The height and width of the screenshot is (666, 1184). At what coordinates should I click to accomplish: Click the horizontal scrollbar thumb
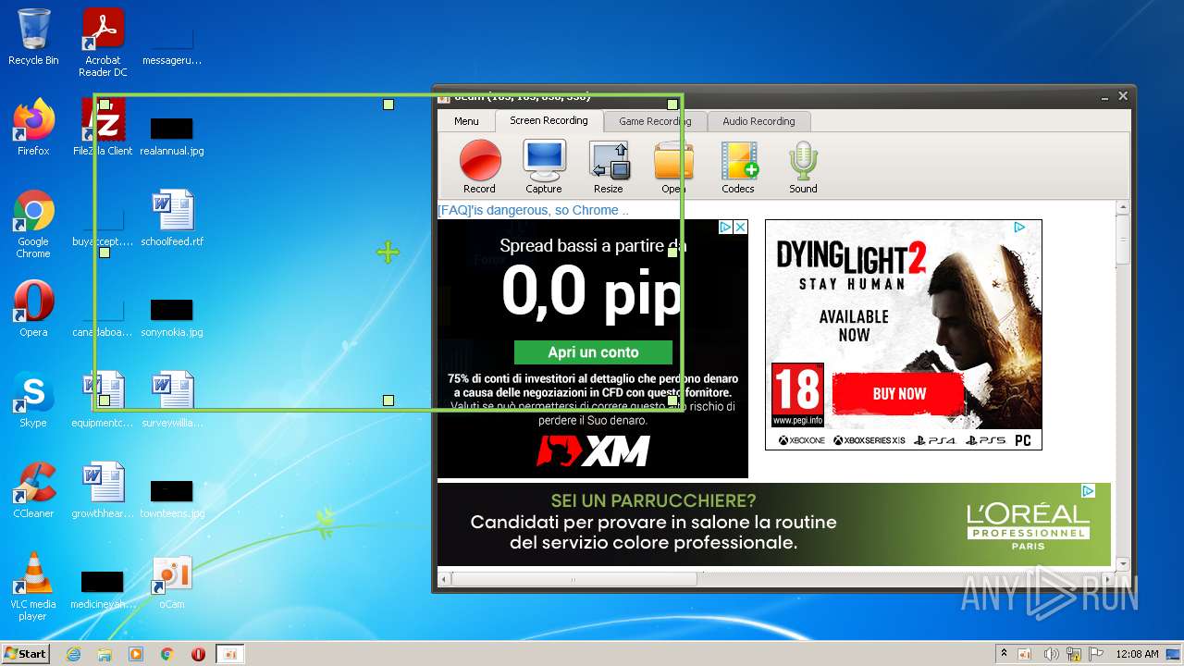573,579
